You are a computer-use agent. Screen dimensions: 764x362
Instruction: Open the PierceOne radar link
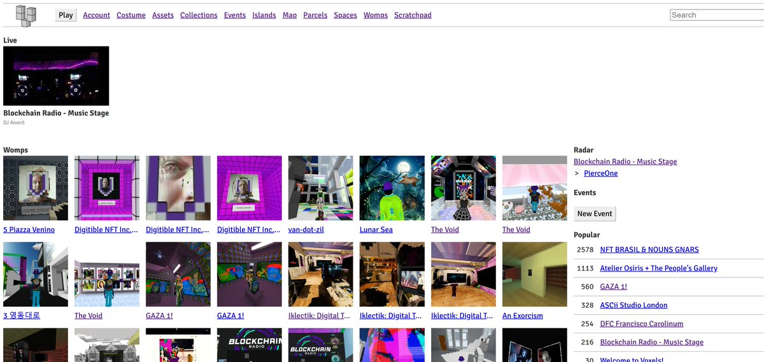coord(600,173)
